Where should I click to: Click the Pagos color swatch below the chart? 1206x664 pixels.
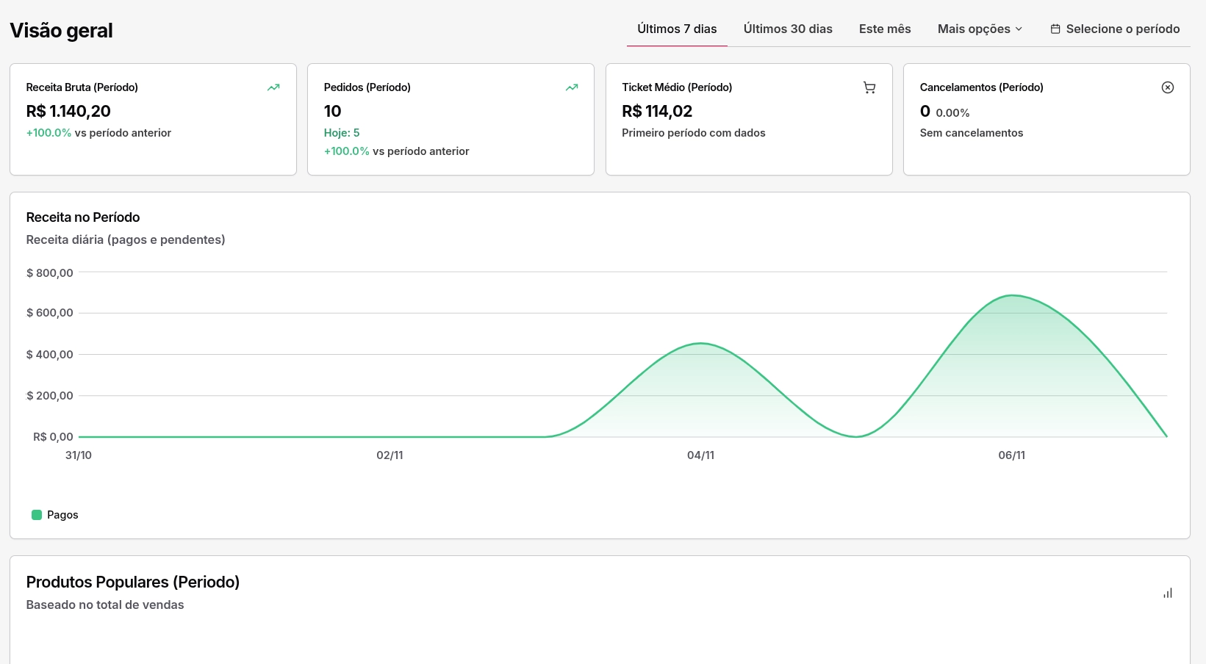36,515
